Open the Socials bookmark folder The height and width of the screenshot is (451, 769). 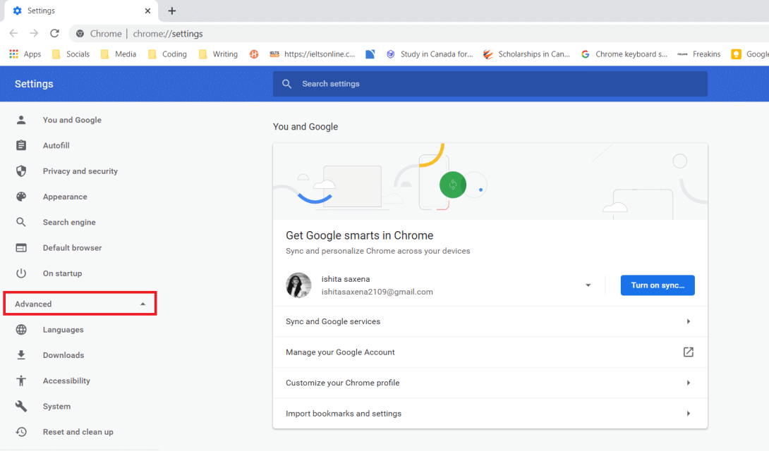[x=71, y=54]
